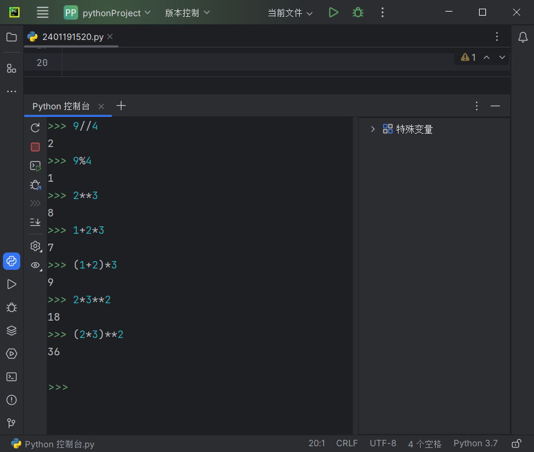Open the Terminal tool window

[x=12, y=377]
